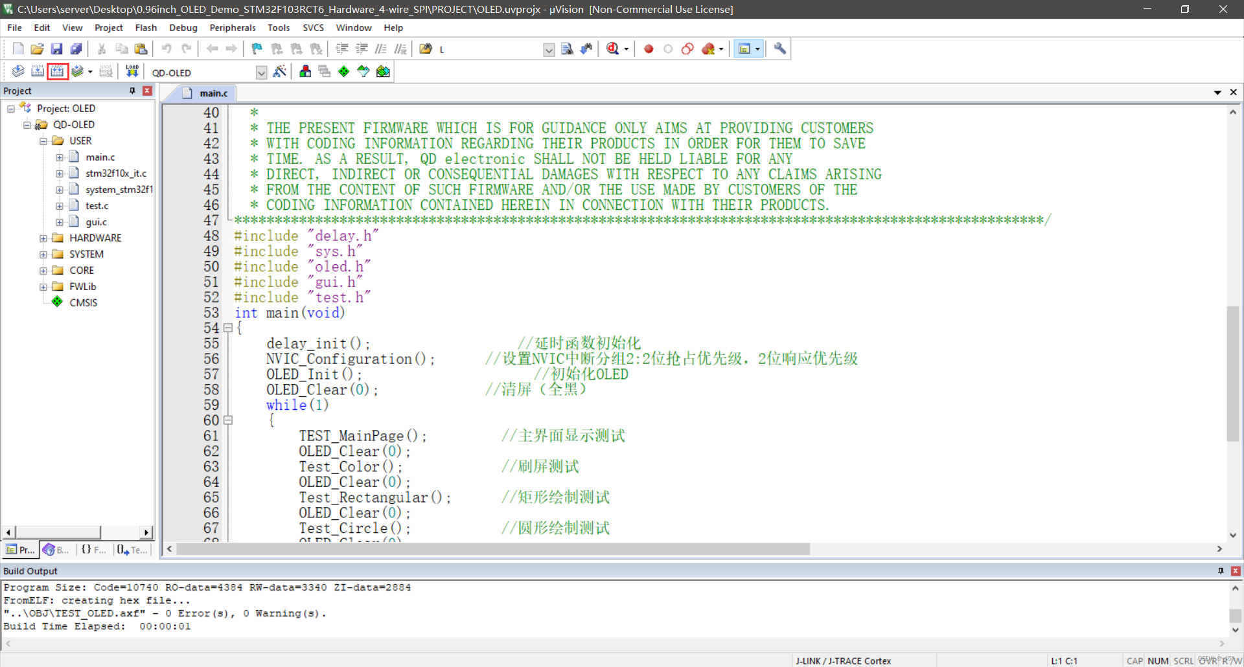Open Configuration with the wrench icon
This screenshot has width=1244, height=667.
coord(780,49)
